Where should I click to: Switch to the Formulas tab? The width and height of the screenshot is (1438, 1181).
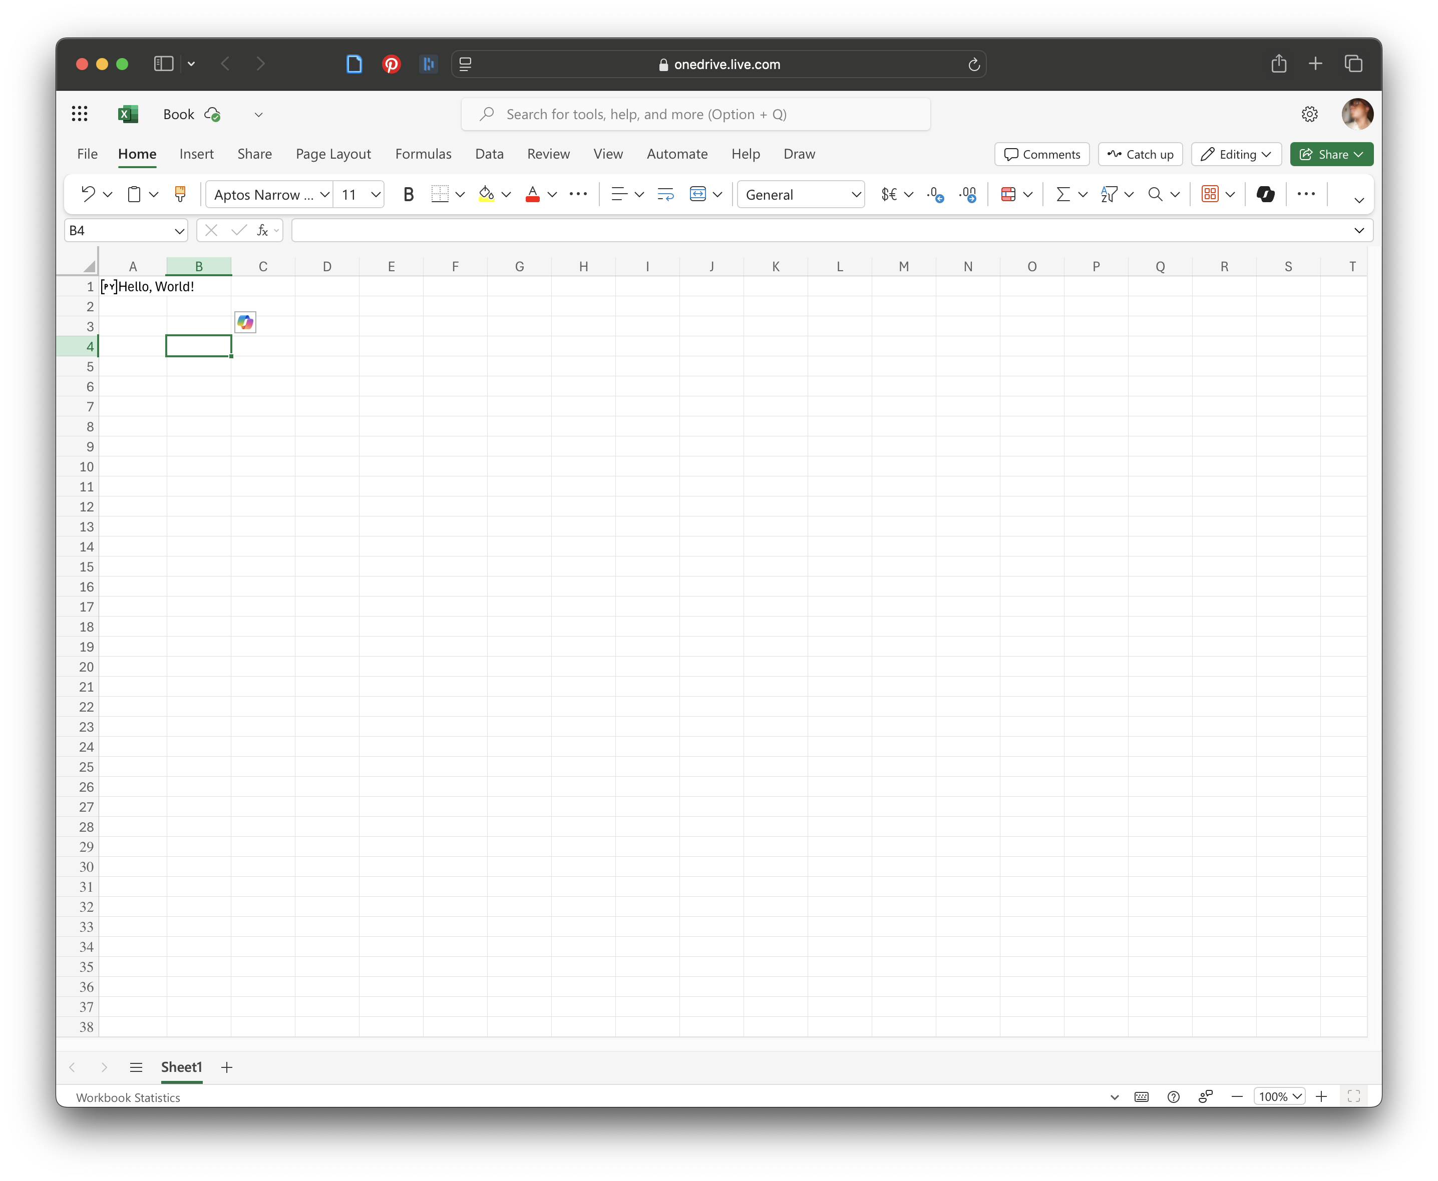[423, 155]
